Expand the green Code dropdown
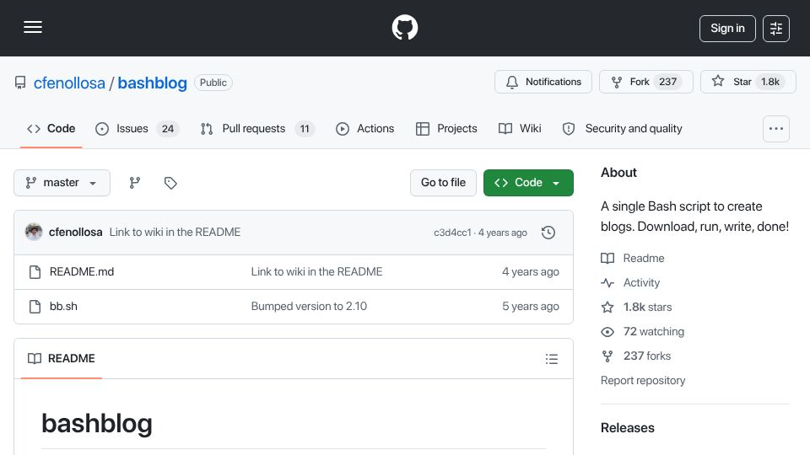The image size is (810, 455). (528, 183)
